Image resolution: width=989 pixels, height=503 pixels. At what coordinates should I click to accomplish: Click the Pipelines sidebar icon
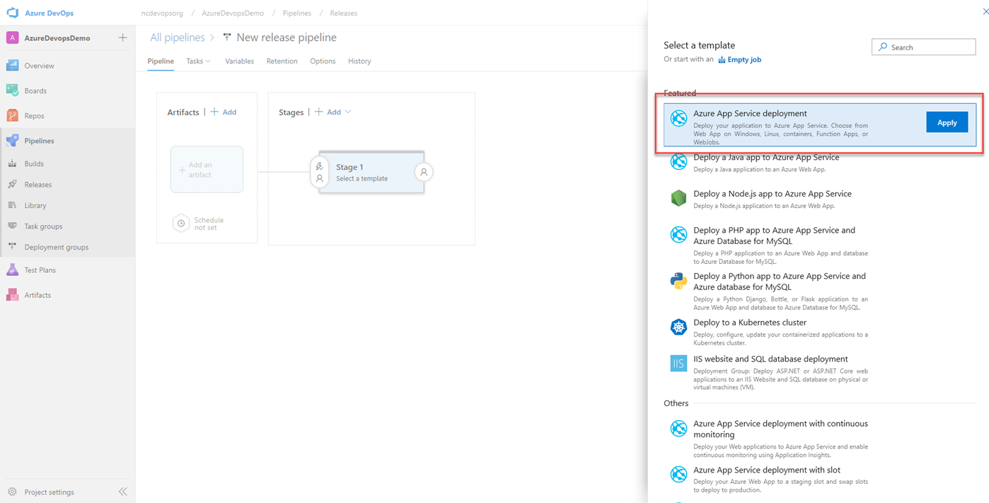coord(12,141)
